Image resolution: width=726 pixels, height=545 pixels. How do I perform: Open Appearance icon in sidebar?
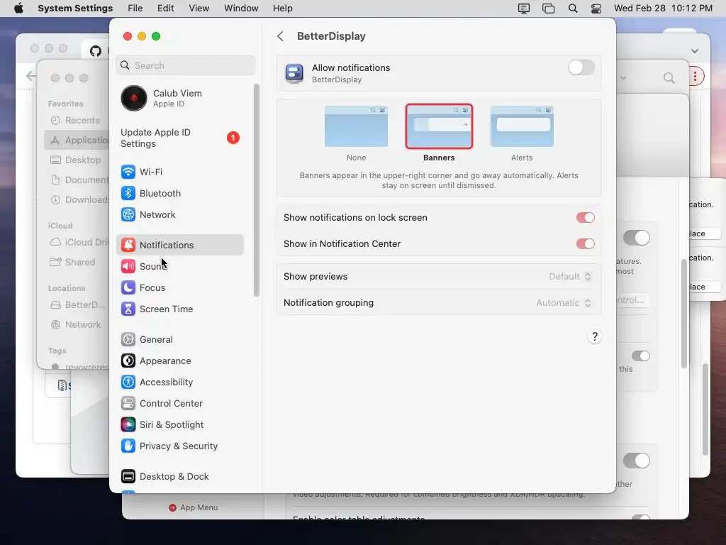(x=128, y=361)
